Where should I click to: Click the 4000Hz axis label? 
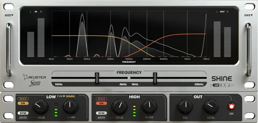(164, 59)
